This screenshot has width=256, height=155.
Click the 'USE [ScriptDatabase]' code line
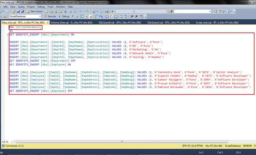(25, 27)
